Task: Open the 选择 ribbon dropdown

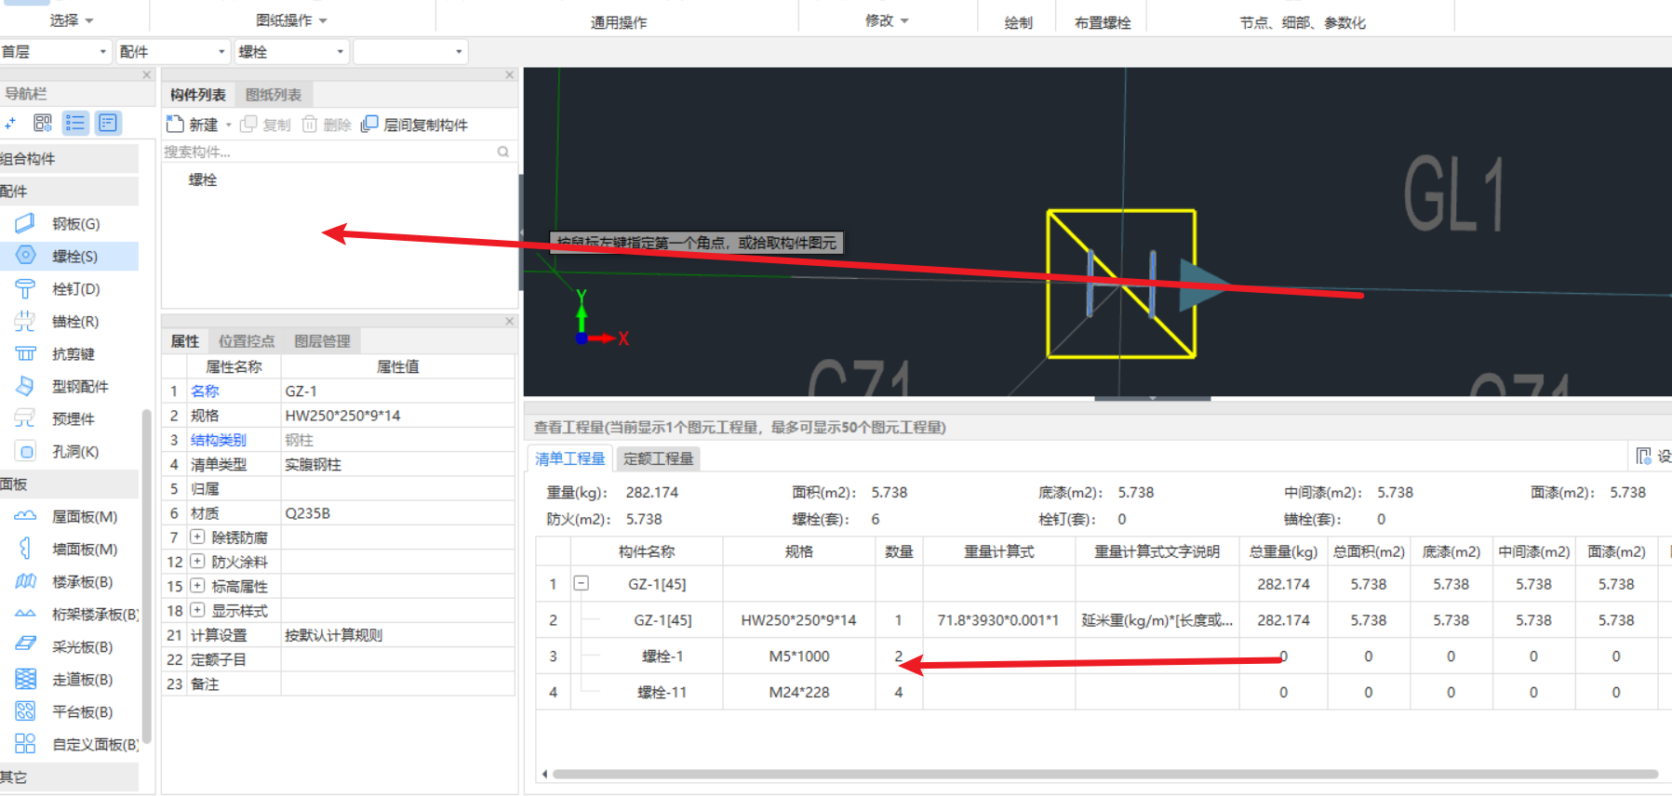Action: tap(72, 20)
